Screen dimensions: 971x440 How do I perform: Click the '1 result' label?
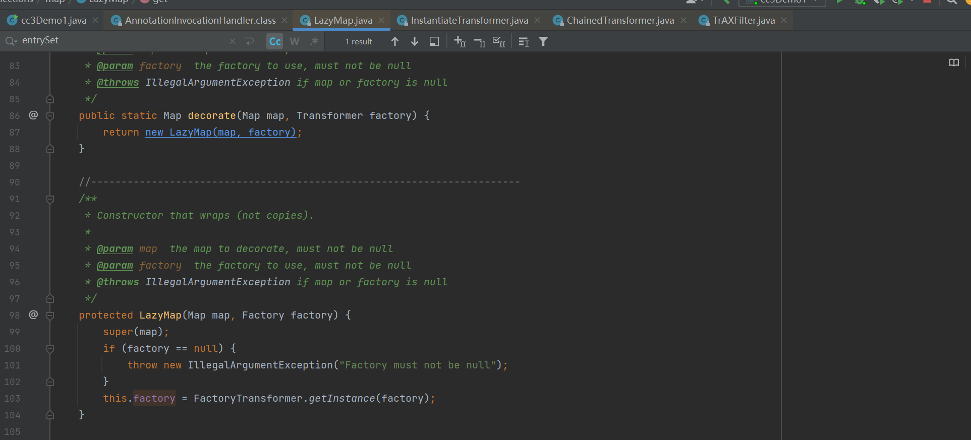[x=359, y=41]
